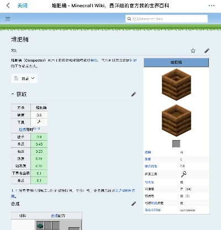Viewport: 221px width, 230px height.
Task: Open the 透明 link in infobox
Action: 148,152
